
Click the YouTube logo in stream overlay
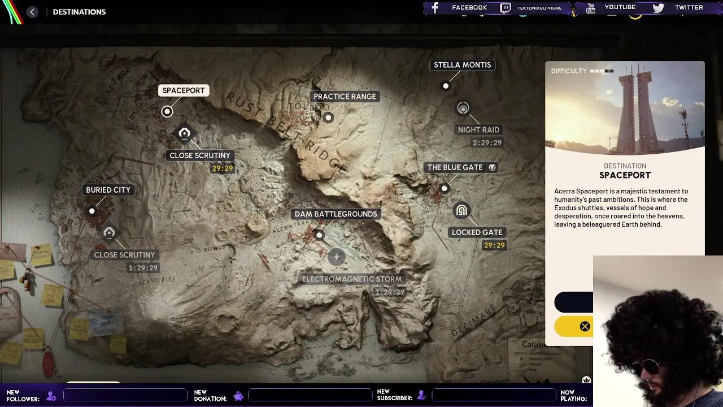[x=591, y=8]
